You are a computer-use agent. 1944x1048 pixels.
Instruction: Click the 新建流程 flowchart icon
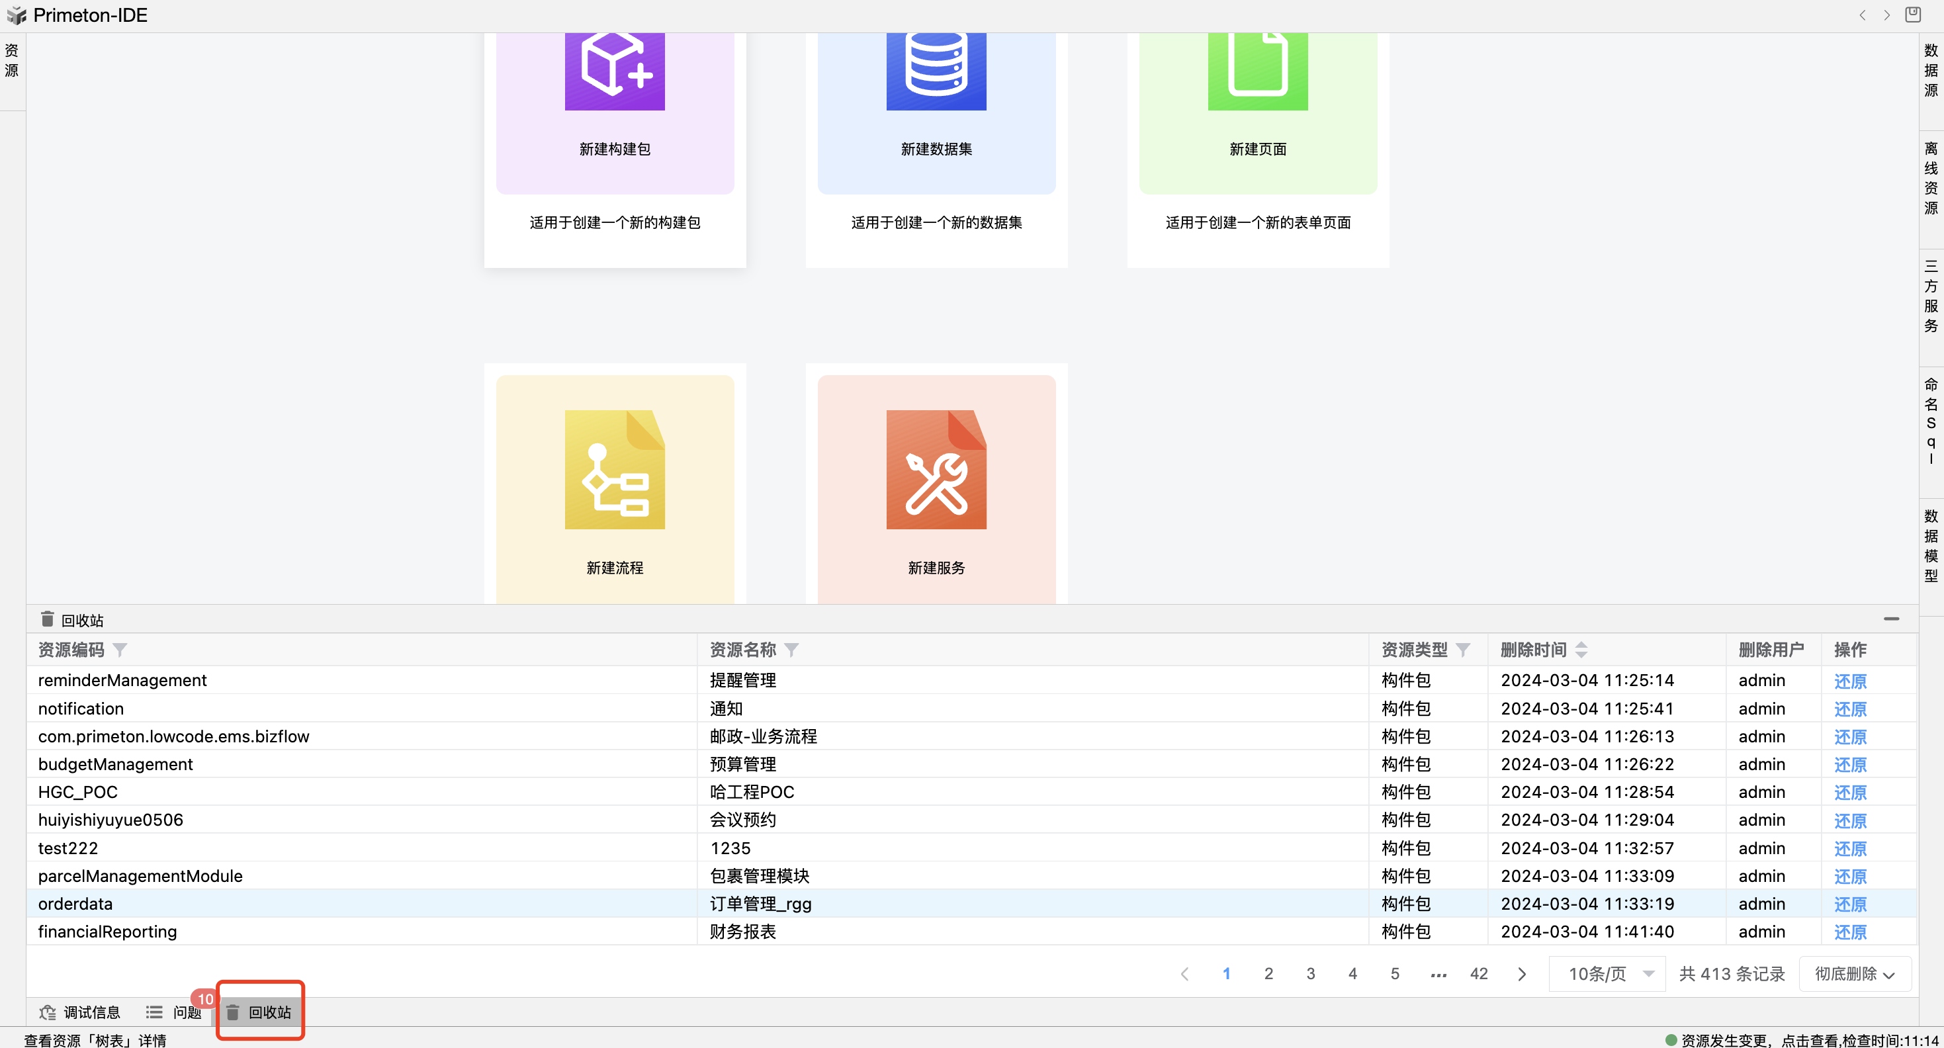tap(614, 469)
